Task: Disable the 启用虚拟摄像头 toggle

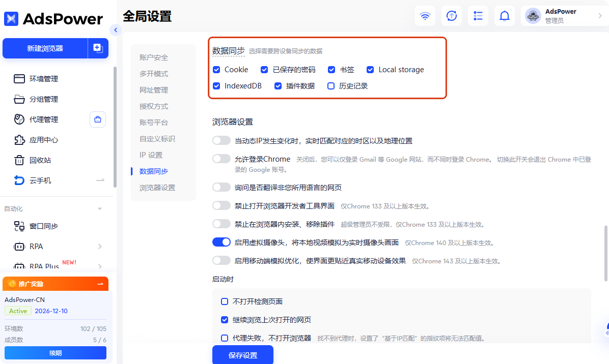Action: (222, 242)
